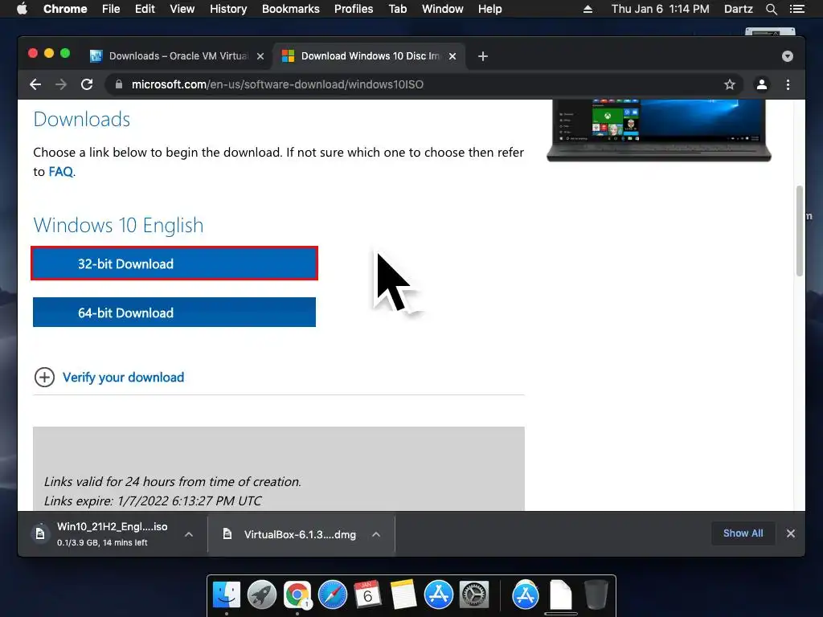823x617 pixels.
Task: Close the Download Windows 10 Disc Image tab
Action: [x=452, y=56]
